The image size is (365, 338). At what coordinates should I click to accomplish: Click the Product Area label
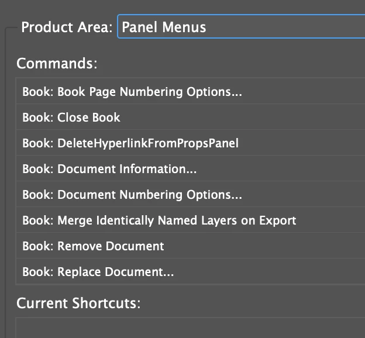point(67,27)
